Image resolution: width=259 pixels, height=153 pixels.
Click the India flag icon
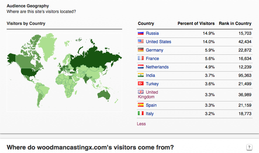coord(141,75)
